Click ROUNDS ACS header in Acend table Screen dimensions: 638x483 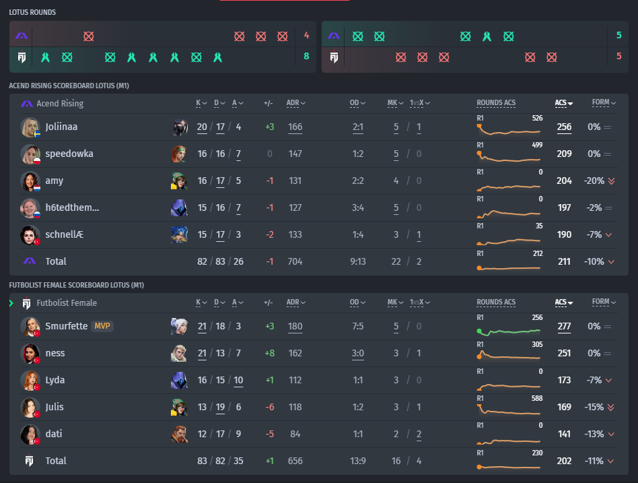click(x=496, y=103)
